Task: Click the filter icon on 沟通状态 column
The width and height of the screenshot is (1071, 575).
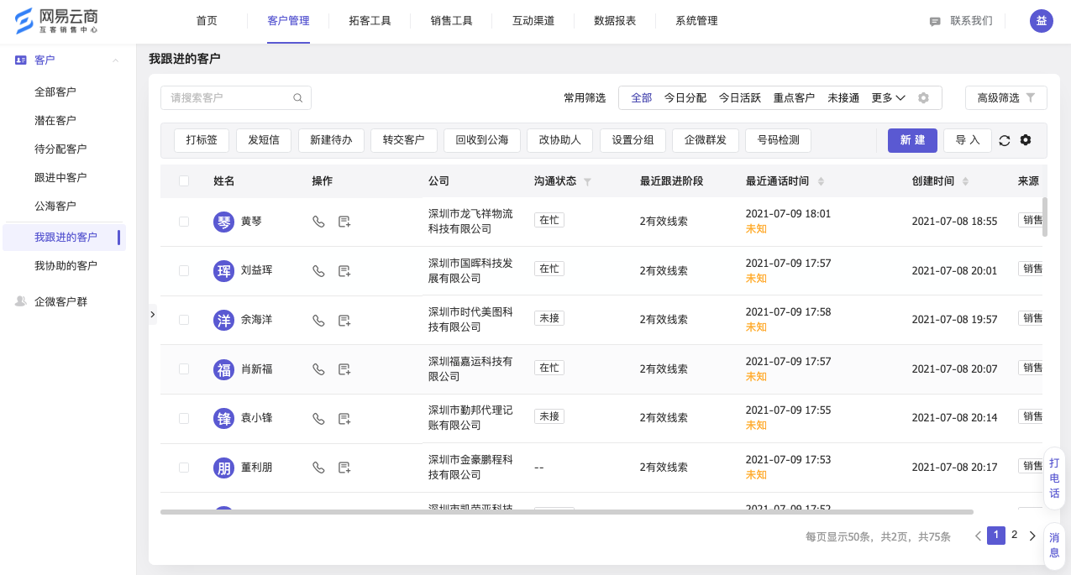Action: pyautogui.click(x=587, y=181)
